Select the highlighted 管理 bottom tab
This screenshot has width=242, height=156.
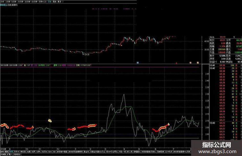pos(11,152)
